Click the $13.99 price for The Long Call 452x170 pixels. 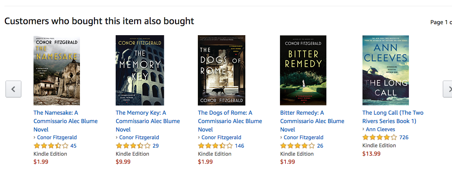click(371, 154)
